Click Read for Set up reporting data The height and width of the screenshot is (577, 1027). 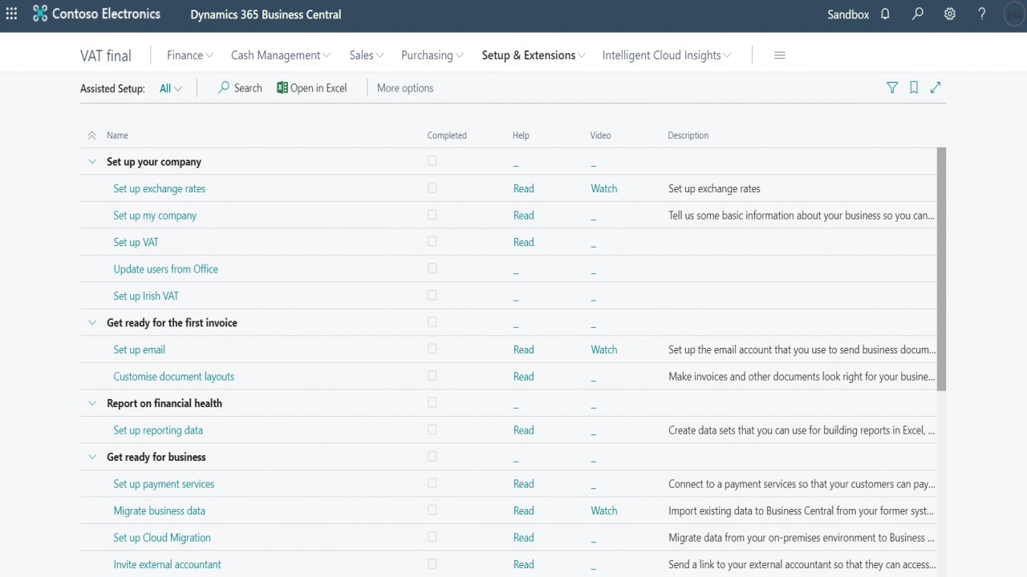pos(524,430)
